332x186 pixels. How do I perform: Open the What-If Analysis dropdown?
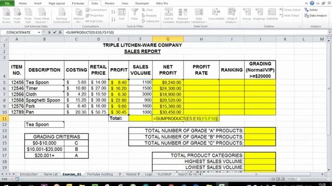(232, 16)
